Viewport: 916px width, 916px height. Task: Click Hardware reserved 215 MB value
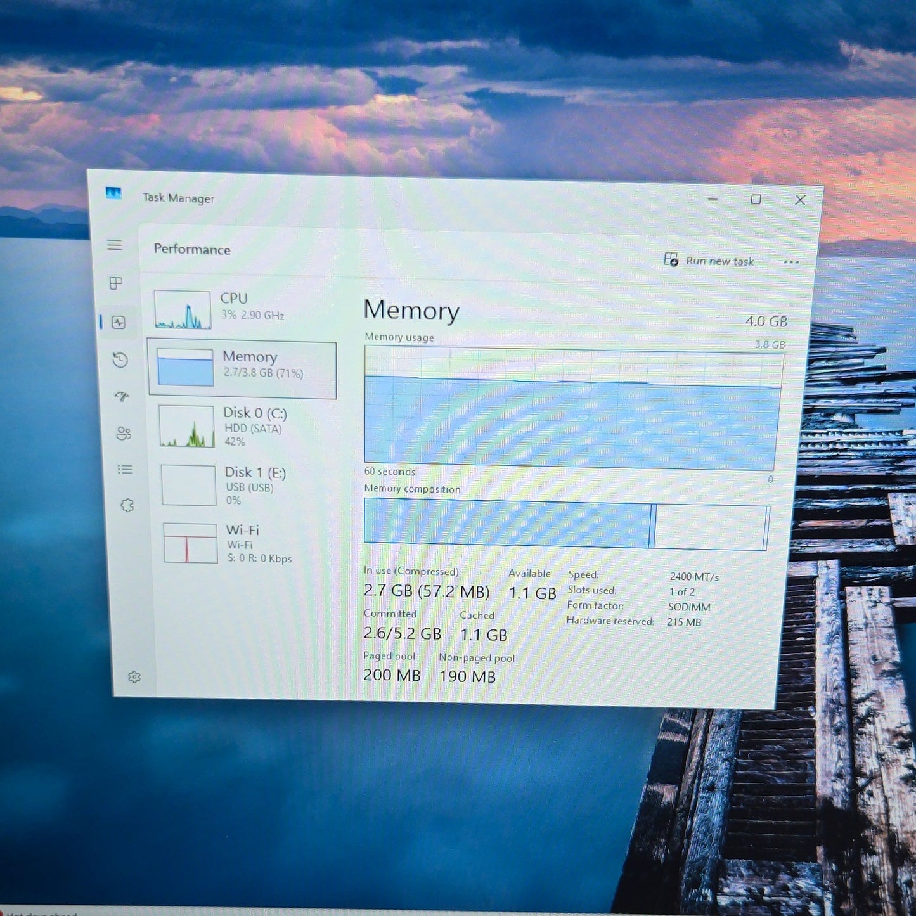point(684,622)
